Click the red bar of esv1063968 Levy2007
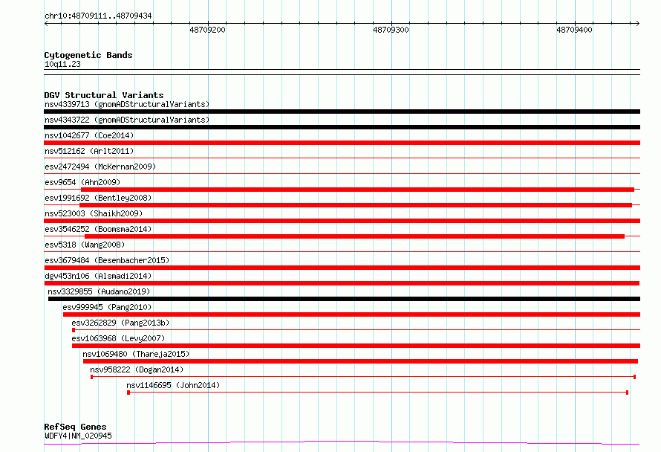661x452 pixels. [x=356, y=346]
